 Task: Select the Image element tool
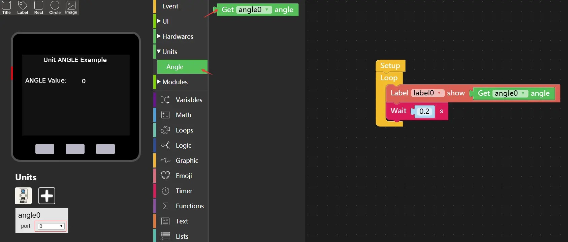click(x=71, y=7)
